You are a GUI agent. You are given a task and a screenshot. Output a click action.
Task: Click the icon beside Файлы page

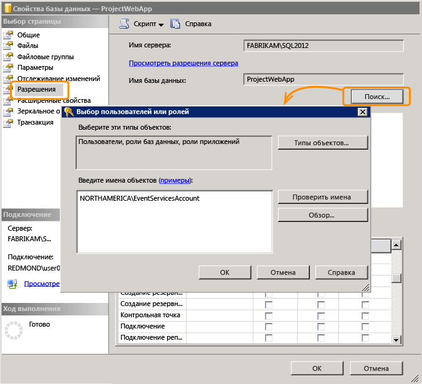8,46
